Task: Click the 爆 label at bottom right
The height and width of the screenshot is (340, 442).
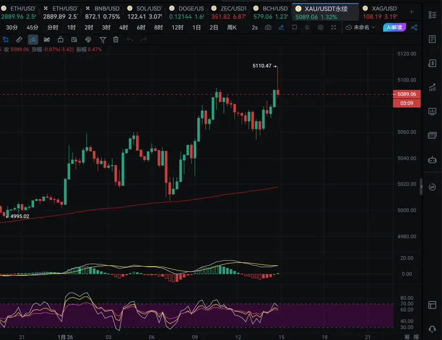Action: (416, 337)
